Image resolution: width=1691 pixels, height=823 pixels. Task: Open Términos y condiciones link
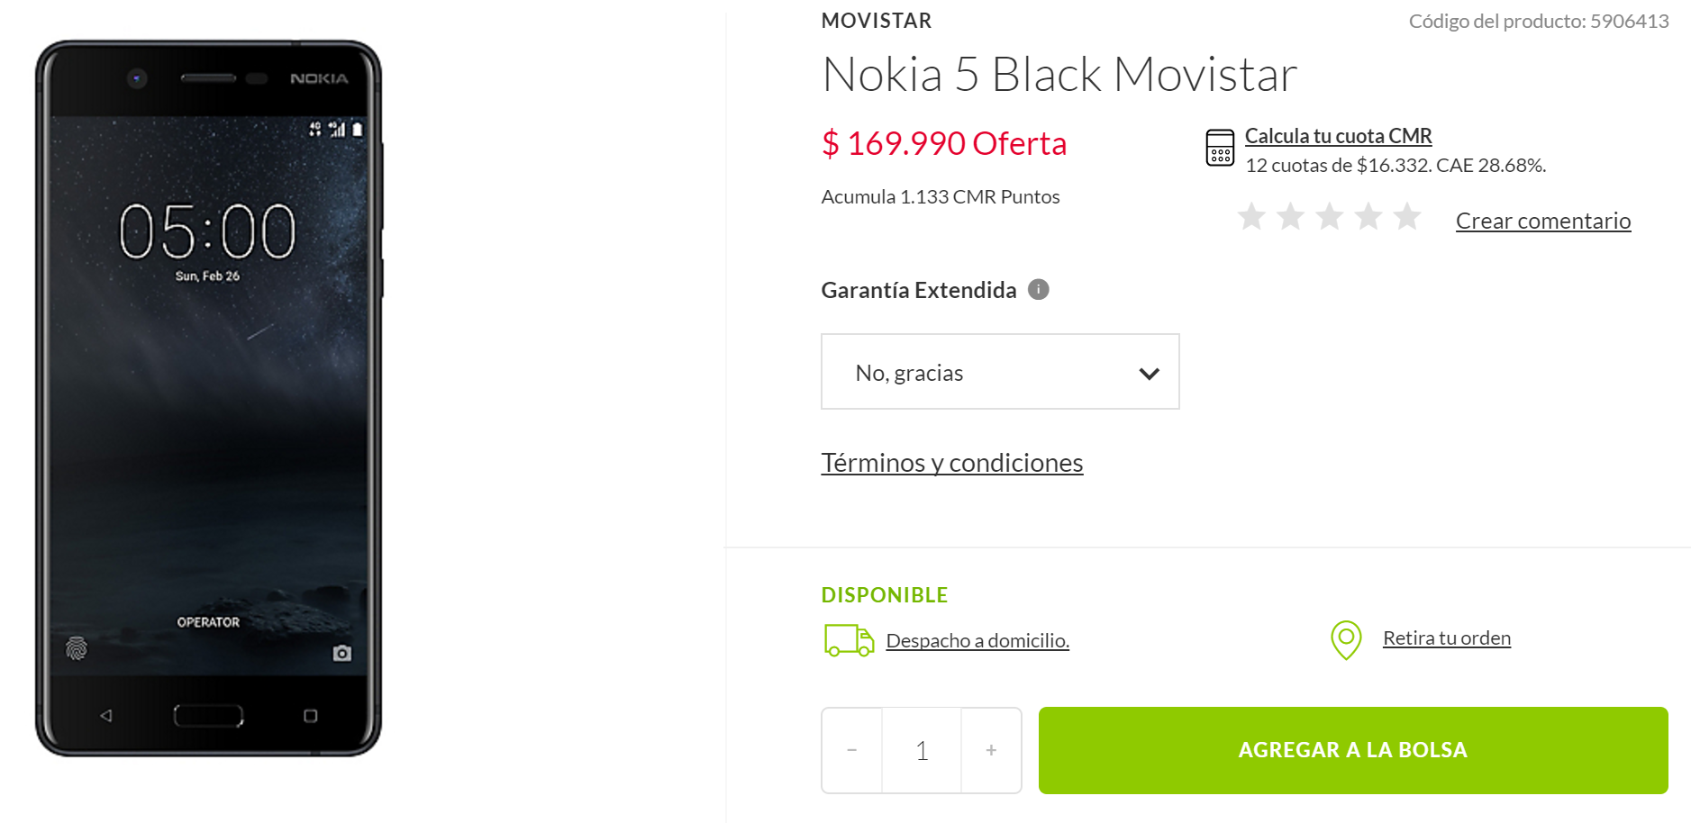[951, 463]
